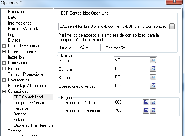Collapse the Contabilidad tree node
This screenshot has width=185, height=136.
(x=4, y=91)
